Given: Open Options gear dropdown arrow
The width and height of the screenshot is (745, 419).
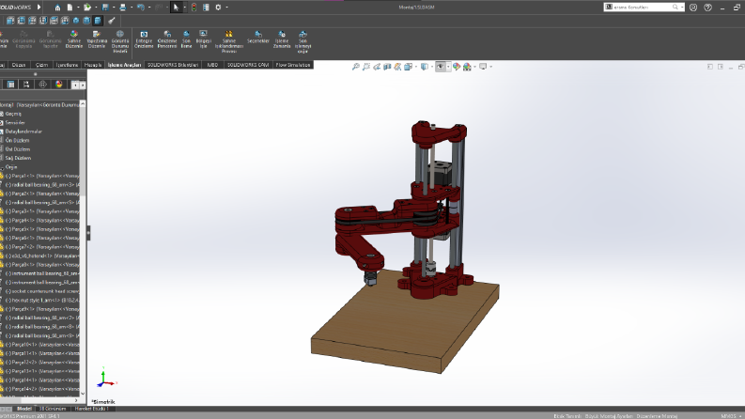Looking at the screenshot, I should point(226,8).
